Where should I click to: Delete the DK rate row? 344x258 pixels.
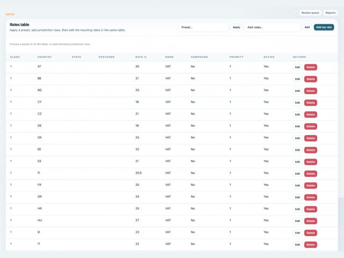point(311,138)
